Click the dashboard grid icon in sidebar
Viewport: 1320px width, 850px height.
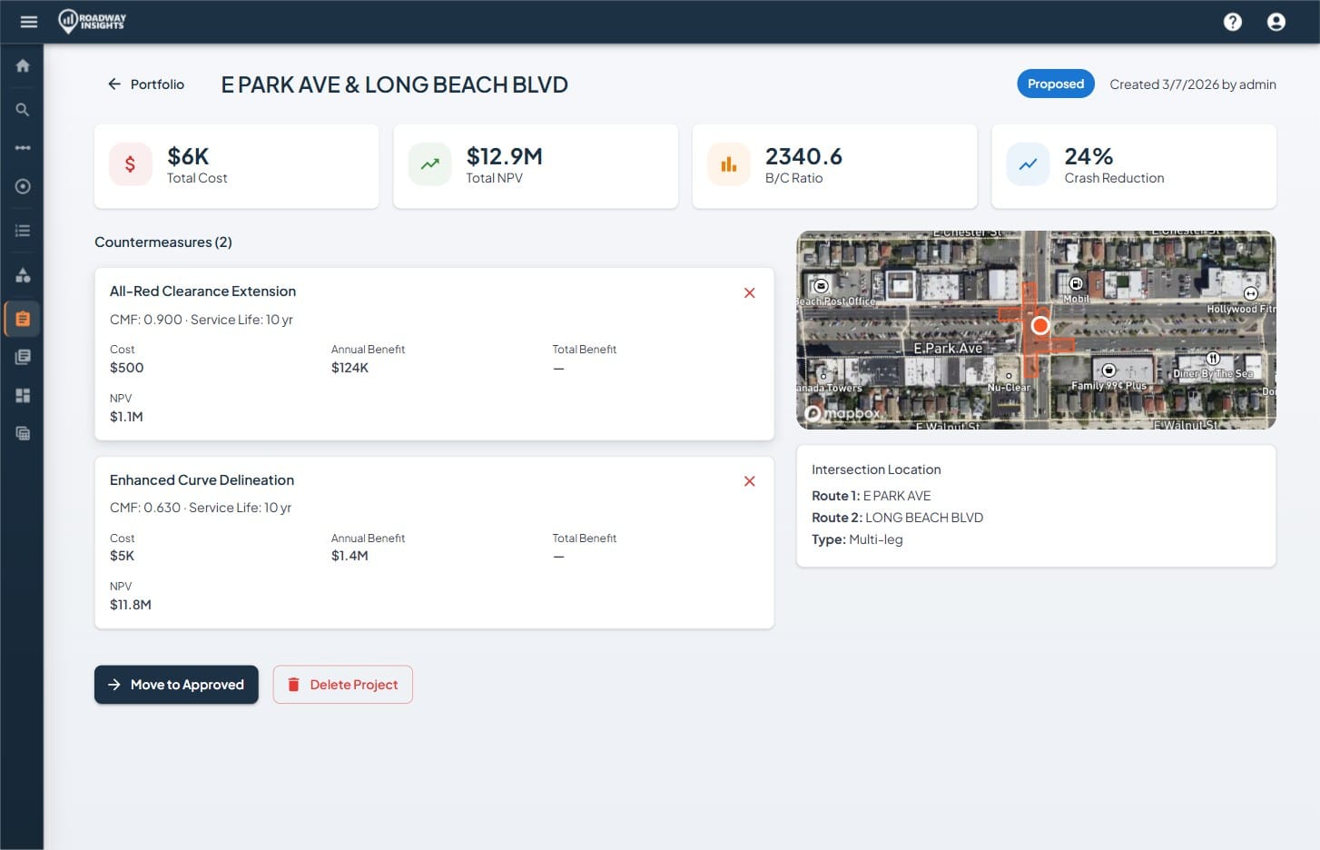(23, 395)
